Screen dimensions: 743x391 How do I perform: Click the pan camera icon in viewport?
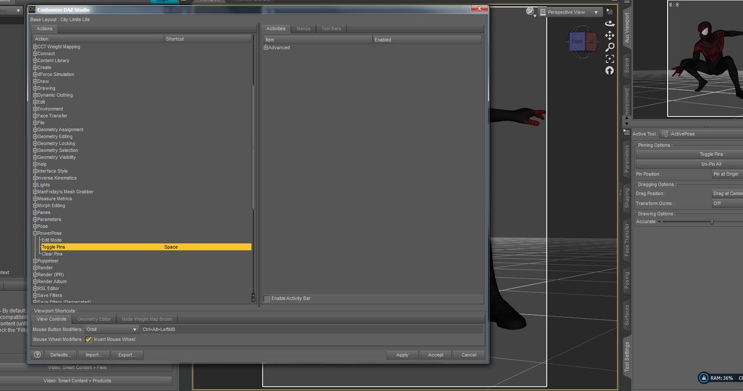point(609,35)
